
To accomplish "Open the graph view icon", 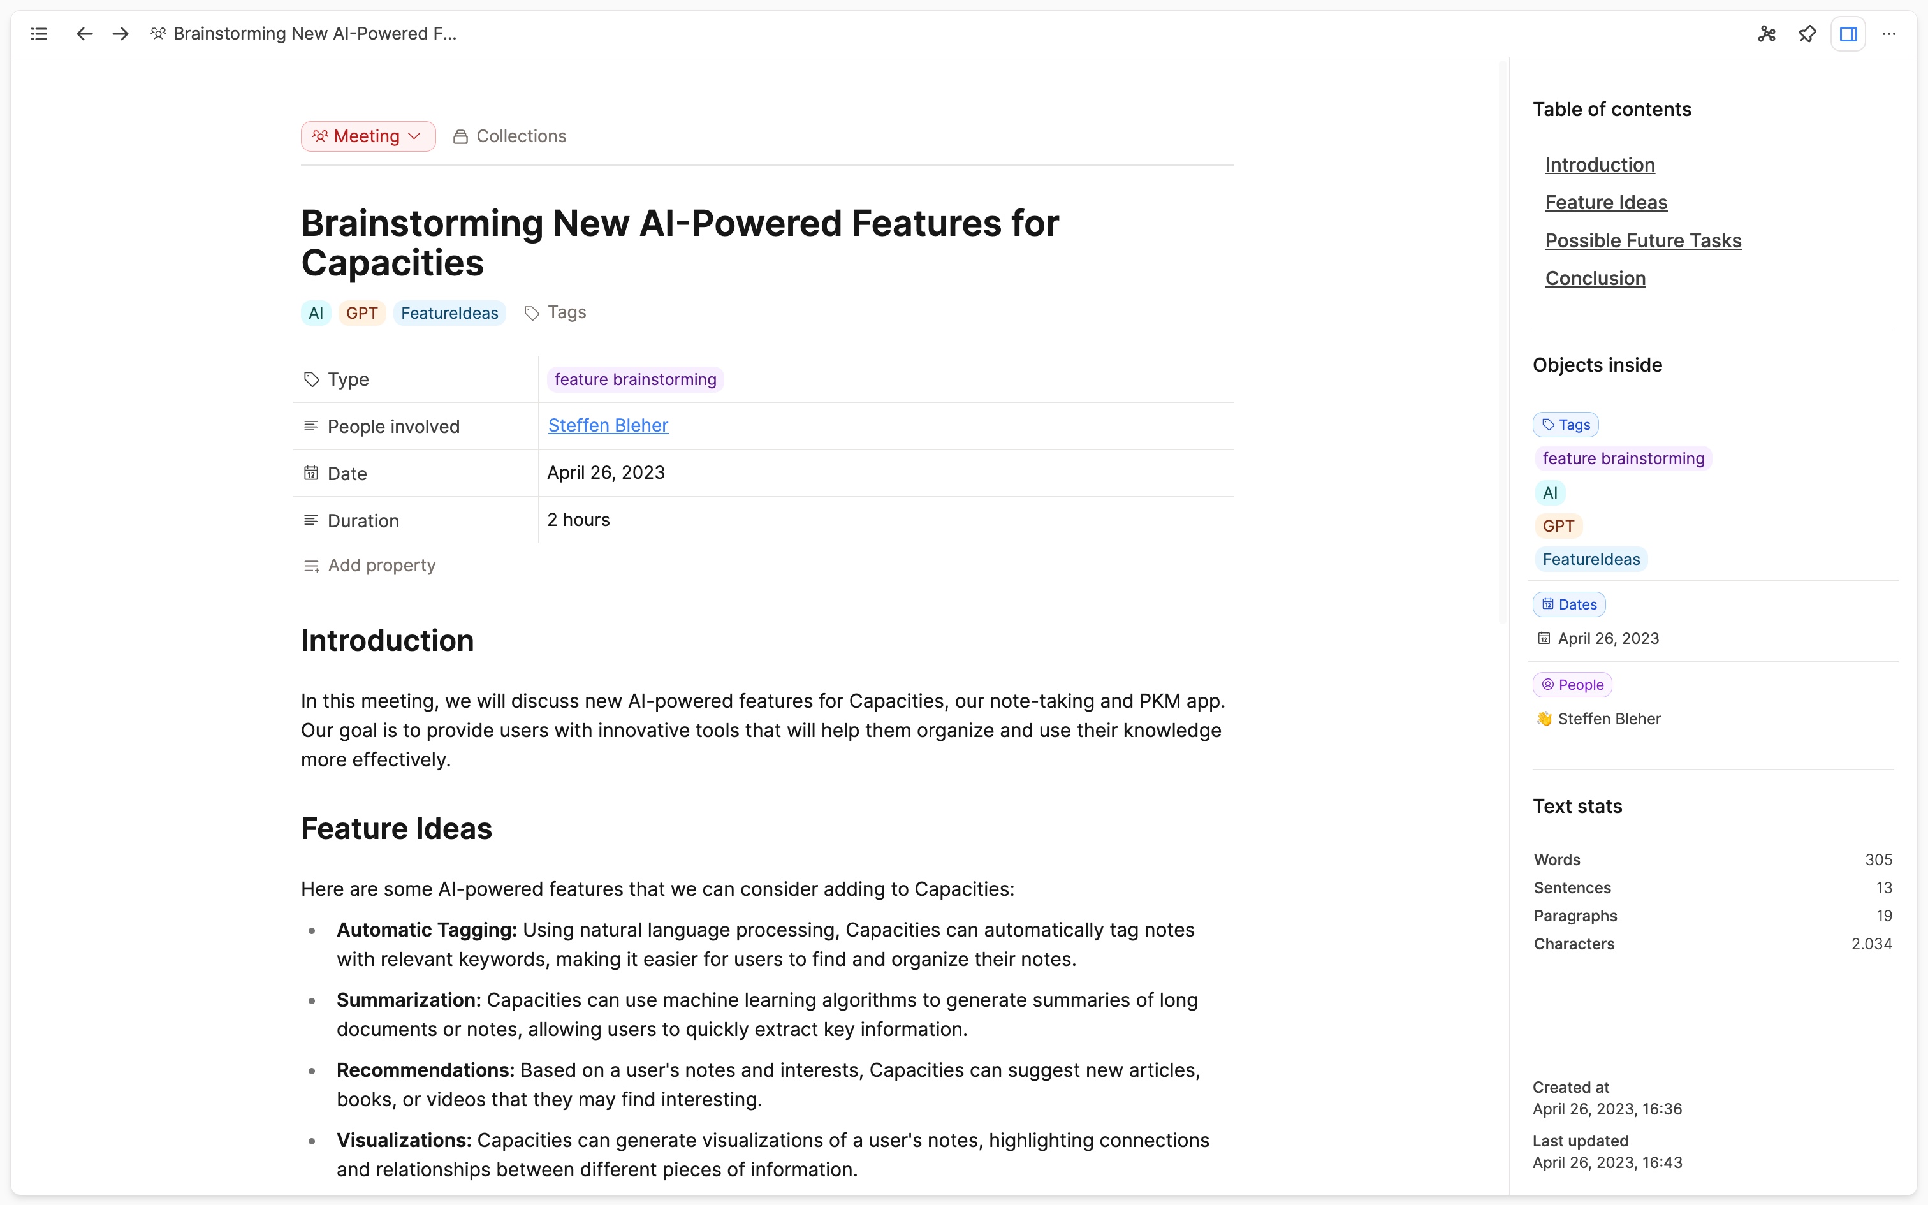I will tap(1767, 33).
